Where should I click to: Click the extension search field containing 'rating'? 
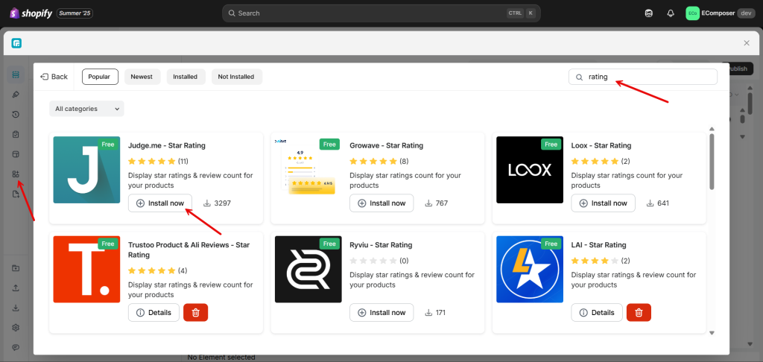click(643, 77)
